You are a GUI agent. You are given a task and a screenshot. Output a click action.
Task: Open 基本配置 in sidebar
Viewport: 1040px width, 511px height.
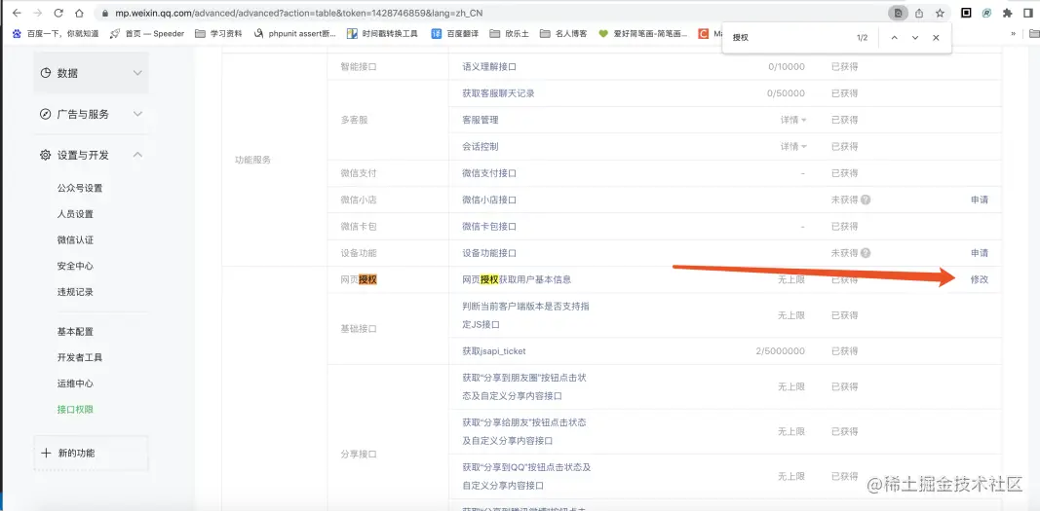76,332
